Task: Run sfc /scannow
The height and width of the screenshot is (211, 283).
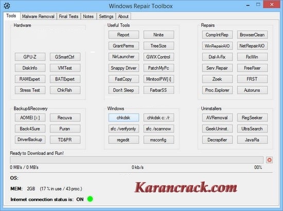Action: (x=158, y=128)
